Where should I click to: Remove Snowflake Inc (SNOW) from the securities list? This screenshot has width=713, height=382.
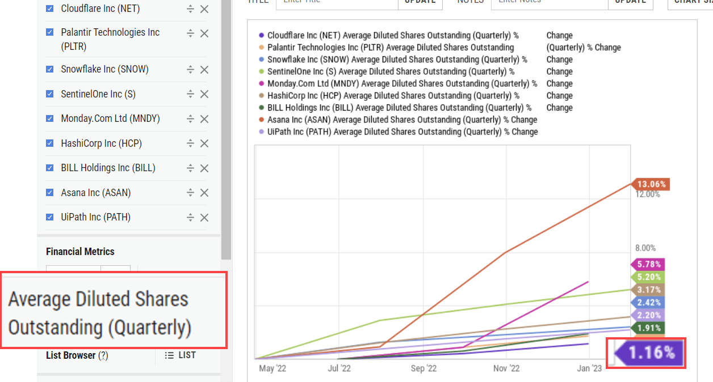coord(204,70)
